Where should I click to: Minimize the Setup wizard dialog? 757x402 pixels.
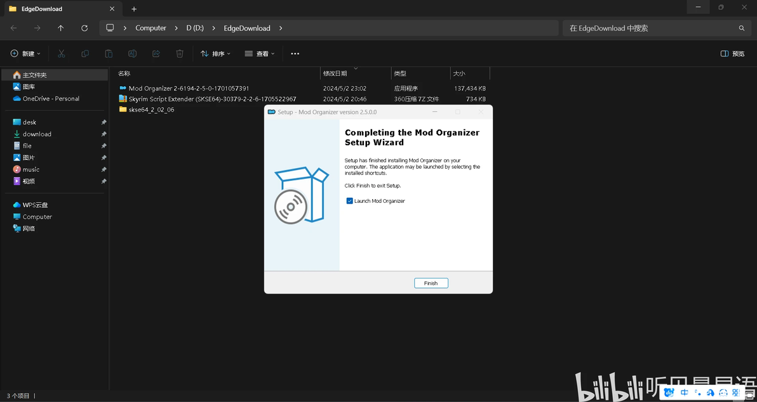(x=435, y=112)
